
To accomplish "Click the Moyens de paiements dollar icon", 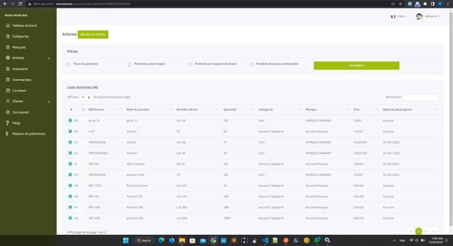I will pyautogui.click(x=7, y=133).
